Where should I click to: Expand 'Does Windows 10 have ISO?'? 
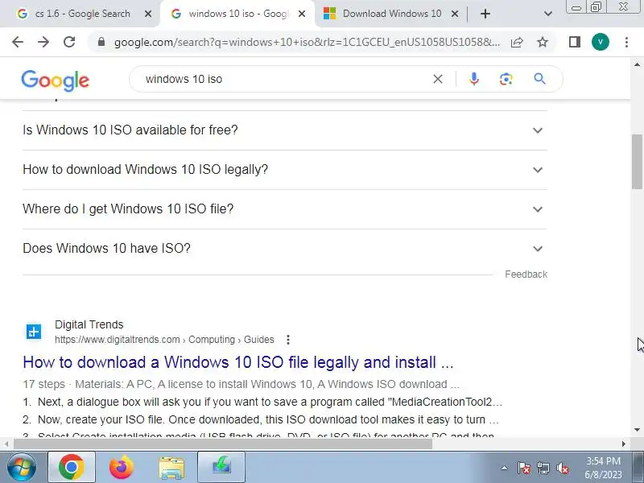(285, 249)
